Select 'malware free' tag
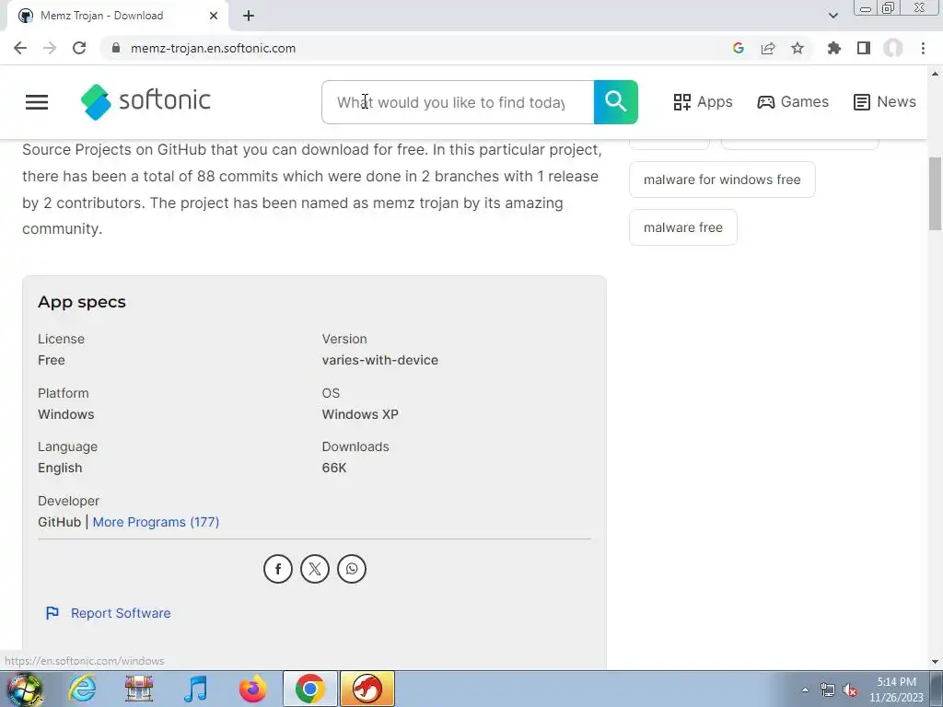The height and width of the screenshot is (707, 943). tap(683, 227)
